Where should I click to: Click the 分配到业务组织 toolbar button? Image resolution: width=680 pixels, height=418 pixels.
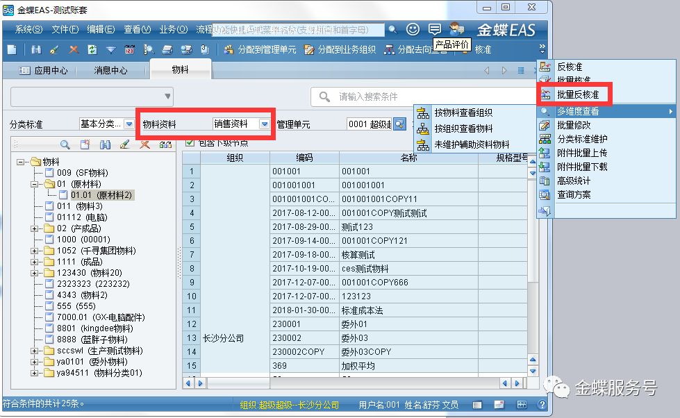[340, 50]
